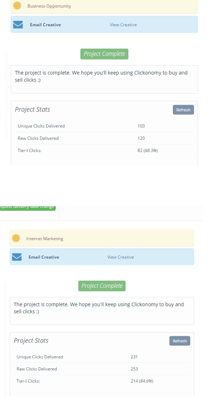Click the upper green Project Complete badge

coord(104,54)
